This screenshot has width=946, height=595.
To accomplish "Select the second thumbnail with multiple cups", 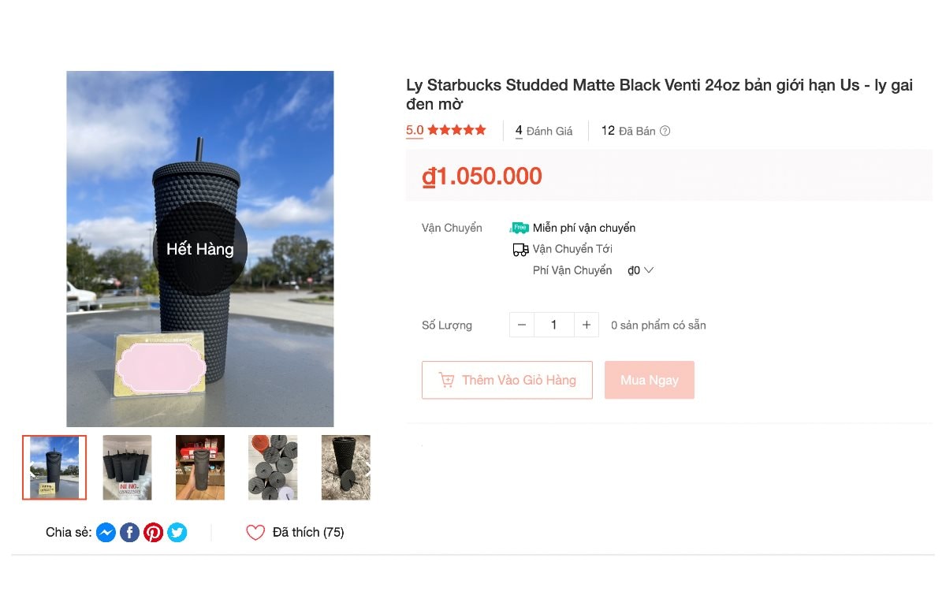I will (127, 467).
